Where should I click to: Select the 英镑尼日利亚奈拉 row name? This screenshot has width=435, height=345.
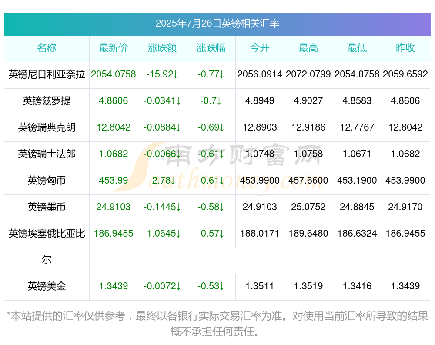(47, 74)
